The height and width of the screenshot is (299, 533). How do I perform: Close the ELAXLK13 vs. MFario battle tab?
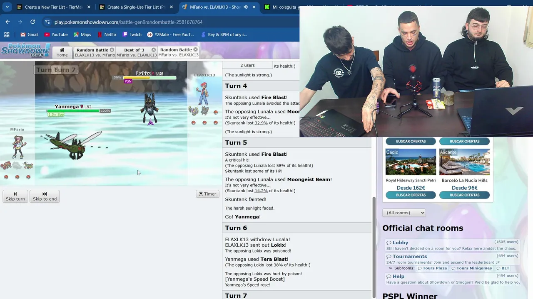click(x=112, y=50)
